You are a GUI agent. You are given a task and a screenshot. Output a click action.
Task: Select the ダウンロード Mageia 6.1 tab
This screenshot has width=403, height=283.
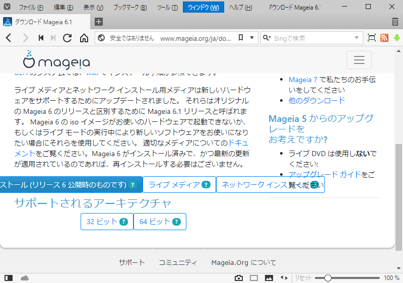45,22
